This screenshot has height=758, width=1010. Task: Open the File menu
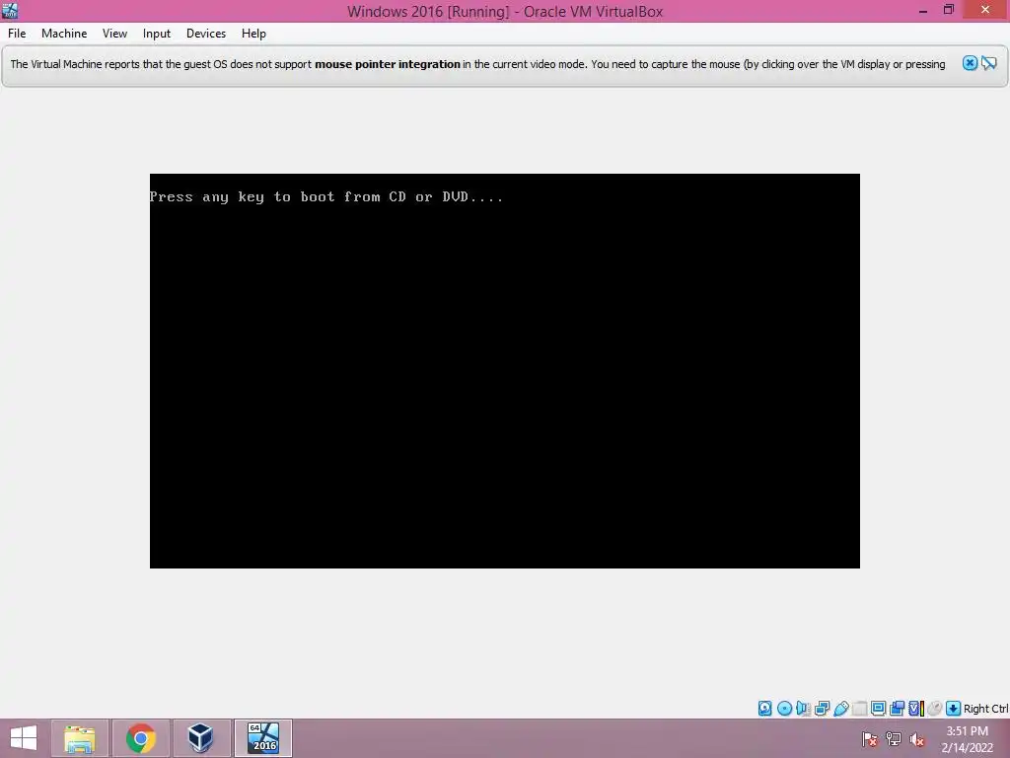point(17,34)
